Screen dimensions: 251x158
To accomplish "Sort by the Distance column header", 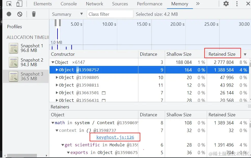I will click(149, 54).
